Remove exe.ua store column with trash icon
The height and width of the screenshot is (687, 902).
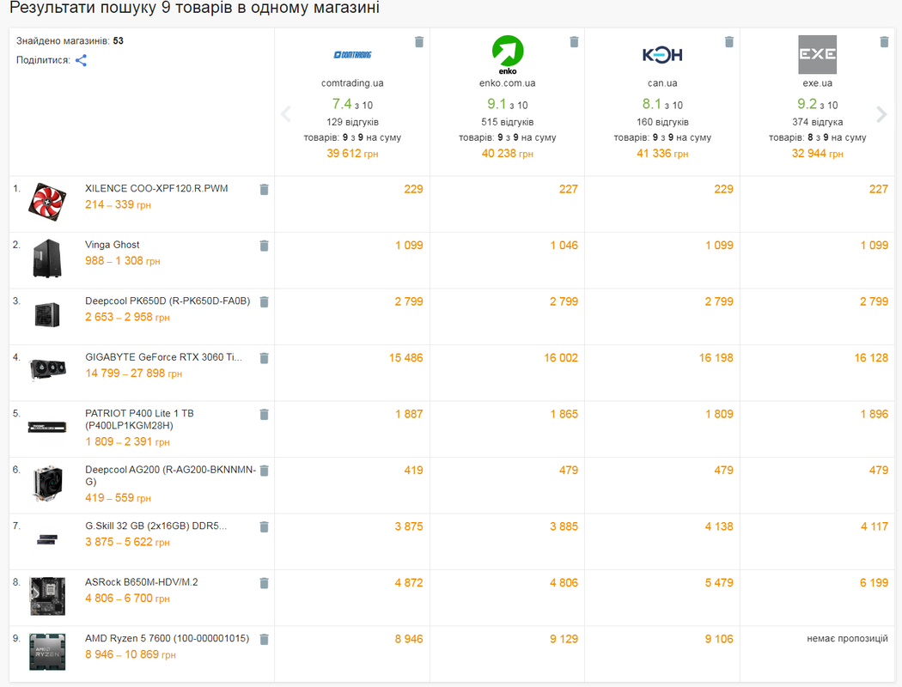pos(884,42)
